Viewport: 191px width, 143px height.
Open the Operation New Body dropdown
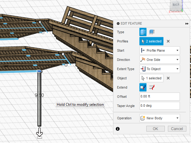[160, 118]
